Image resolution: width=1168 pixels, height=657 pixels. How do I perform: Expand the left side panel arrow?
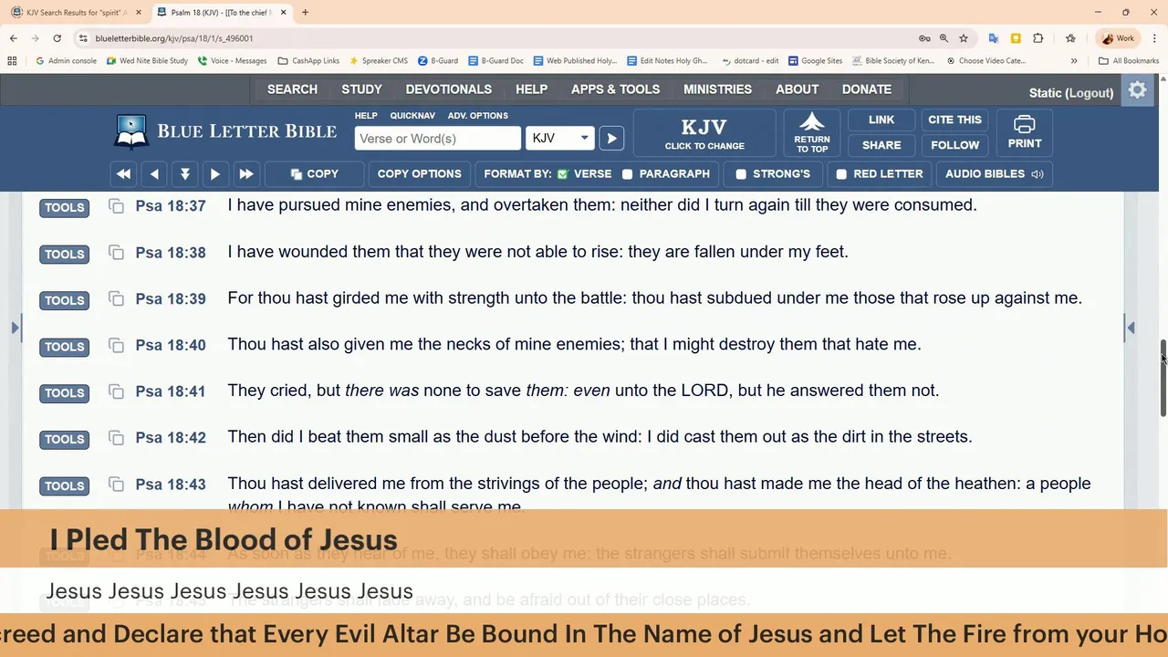point(15,328)
